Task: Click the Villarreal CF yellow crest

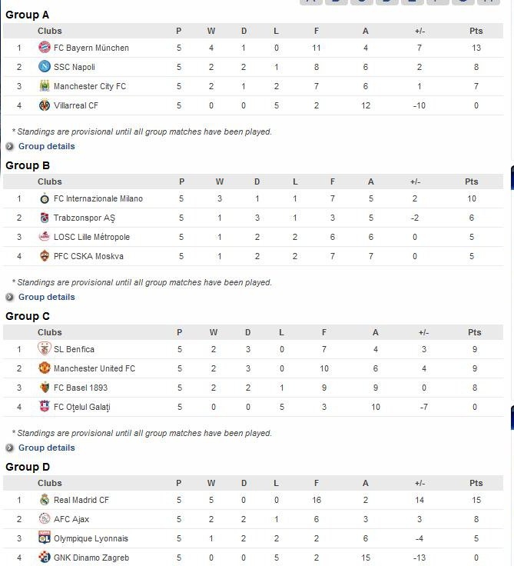Action: pos(44,105)
